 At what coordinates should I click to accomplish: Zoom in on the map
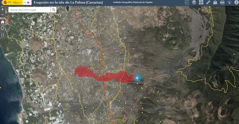click(x=2, y=9)
